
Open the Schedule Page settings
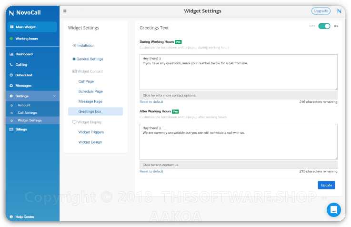[x=90, y=91]
